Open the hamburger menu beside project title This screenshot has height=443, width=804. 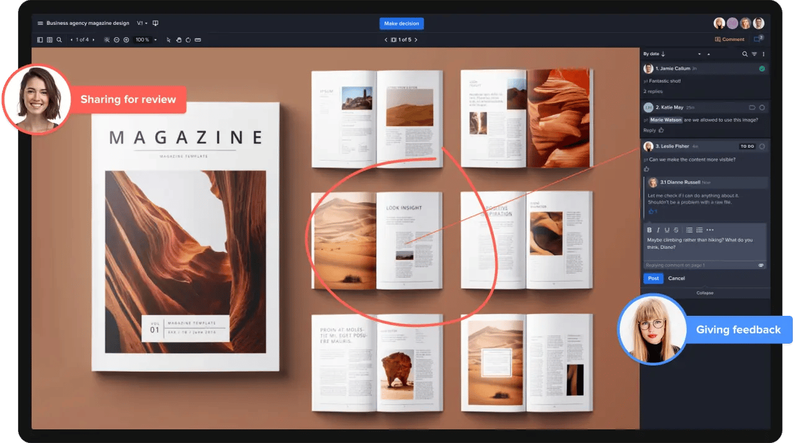40,24
